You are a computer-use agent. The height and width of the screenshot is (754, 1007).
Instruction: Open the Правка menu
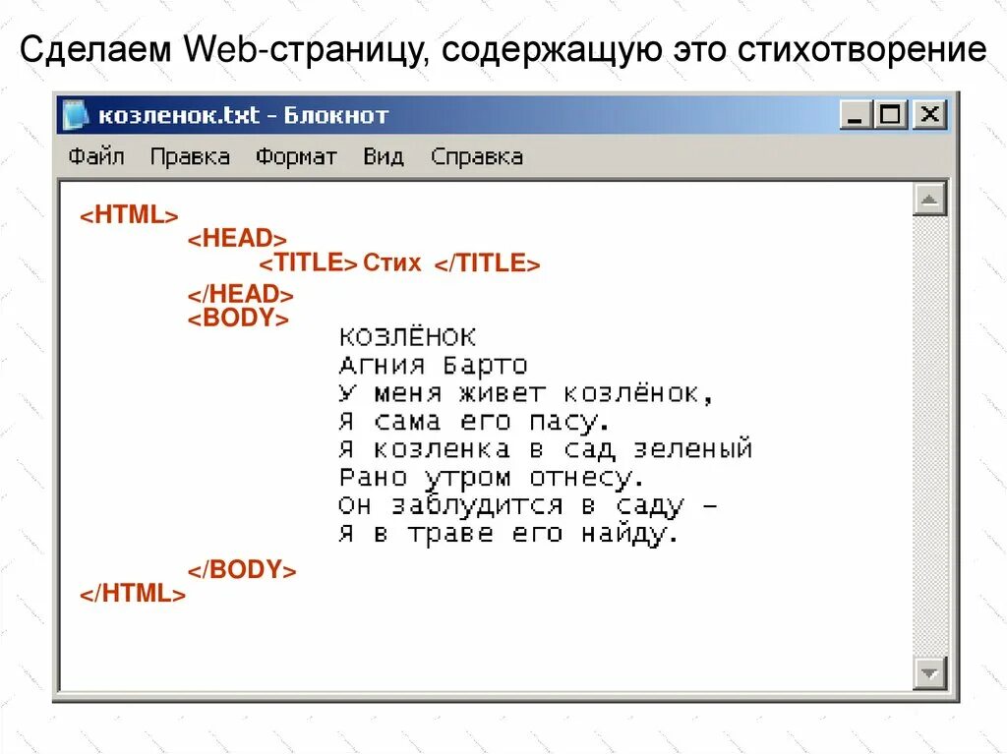coord(190,156)
